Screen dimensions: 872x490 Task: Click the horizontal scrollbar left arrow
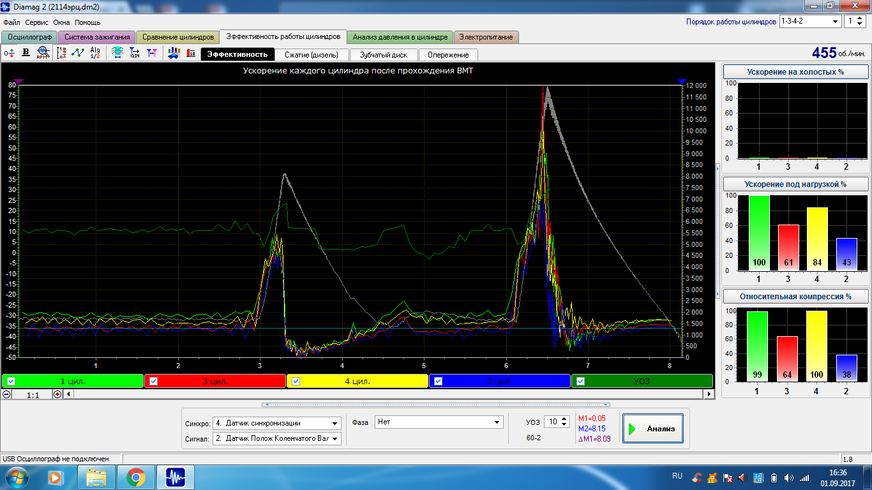coord(69,394)
